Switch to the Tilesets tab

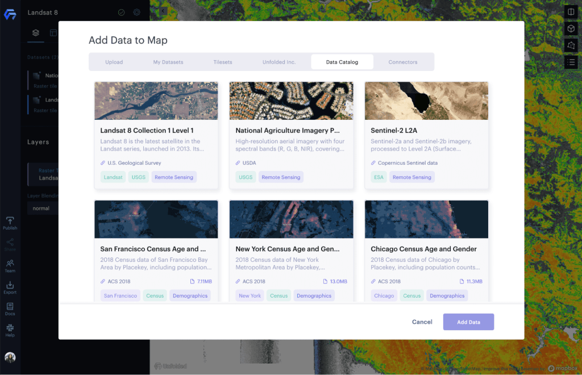point(223,62)
